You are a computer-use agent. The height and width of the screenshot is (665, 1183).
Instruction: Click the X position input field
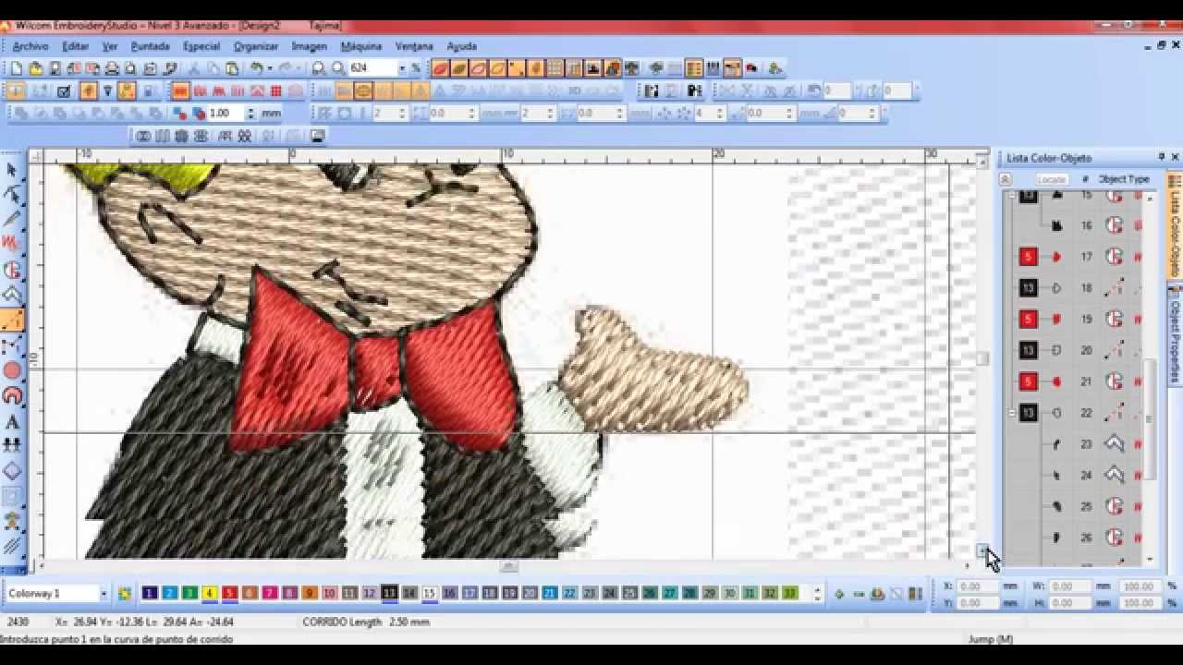click(x=978, y=586)
